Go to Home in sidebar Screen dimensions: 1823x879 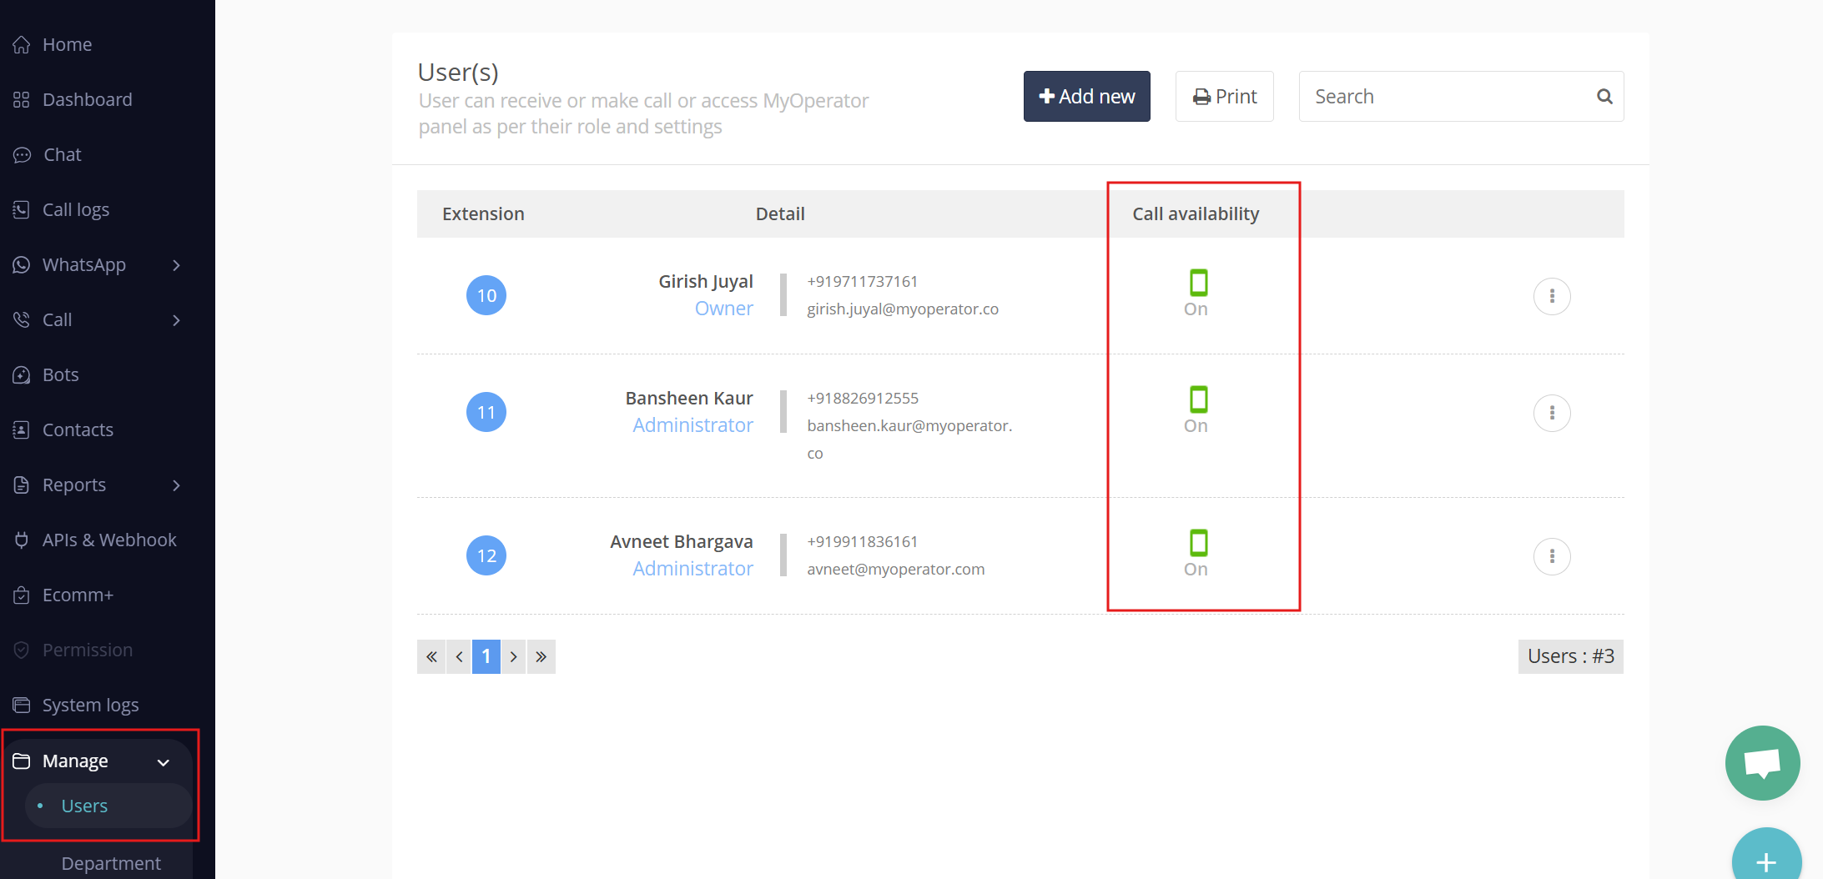[67, 44]
